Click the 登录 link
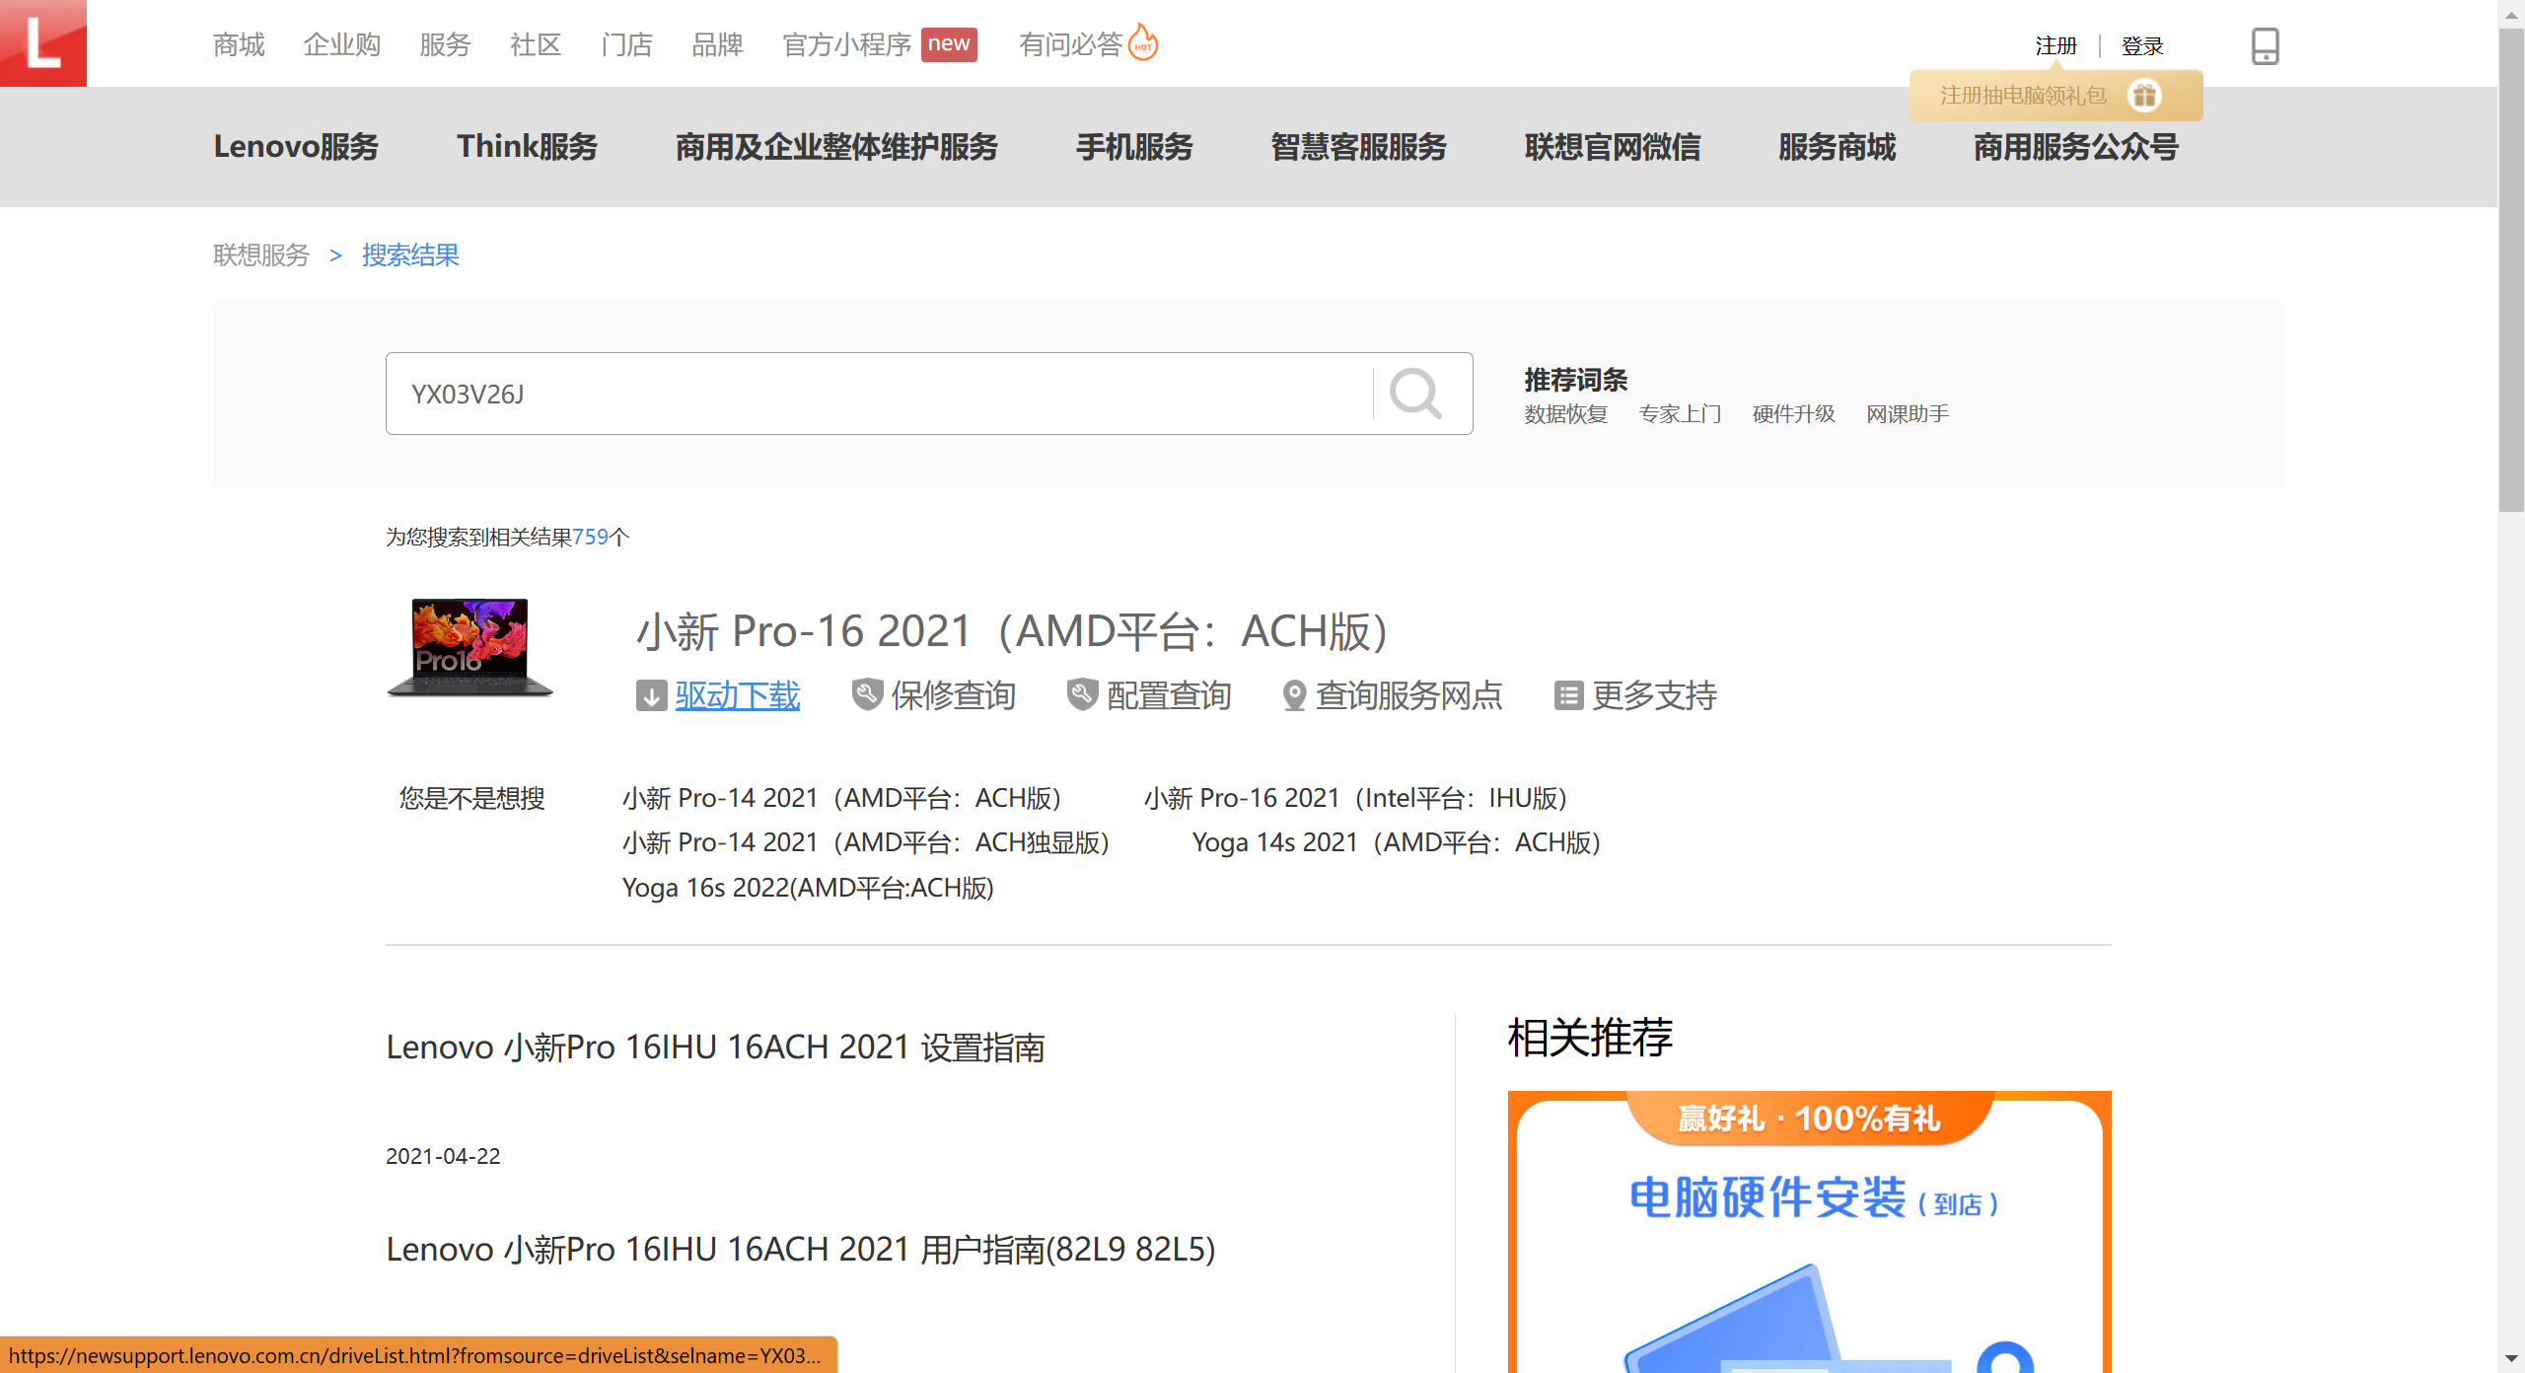This screenshot has width=2525, height=1373. [2142, 46]
